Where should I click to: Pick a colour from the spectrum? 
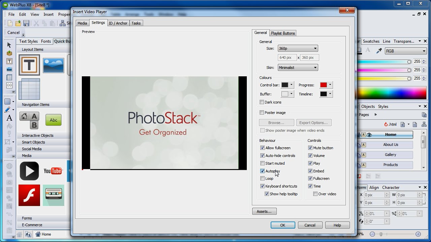point(392,93)
